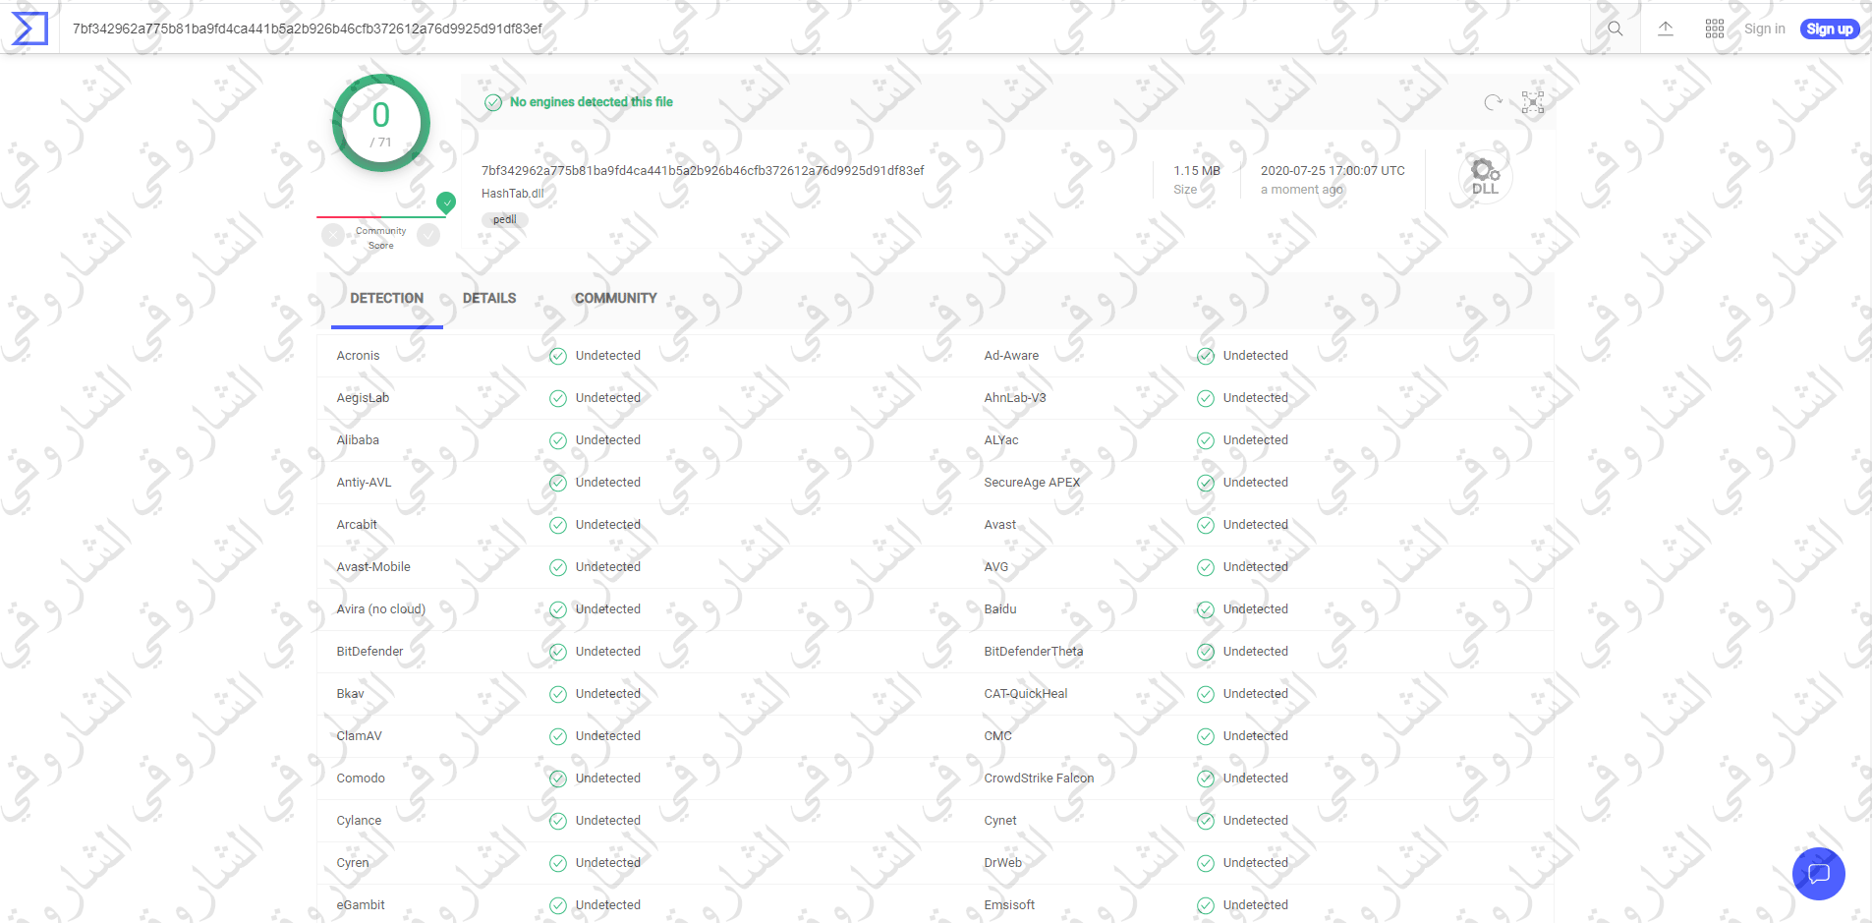Click the Undetected result for DrWeb
This screenshot has height=923, width=1872.
(x=1256, y=863)
